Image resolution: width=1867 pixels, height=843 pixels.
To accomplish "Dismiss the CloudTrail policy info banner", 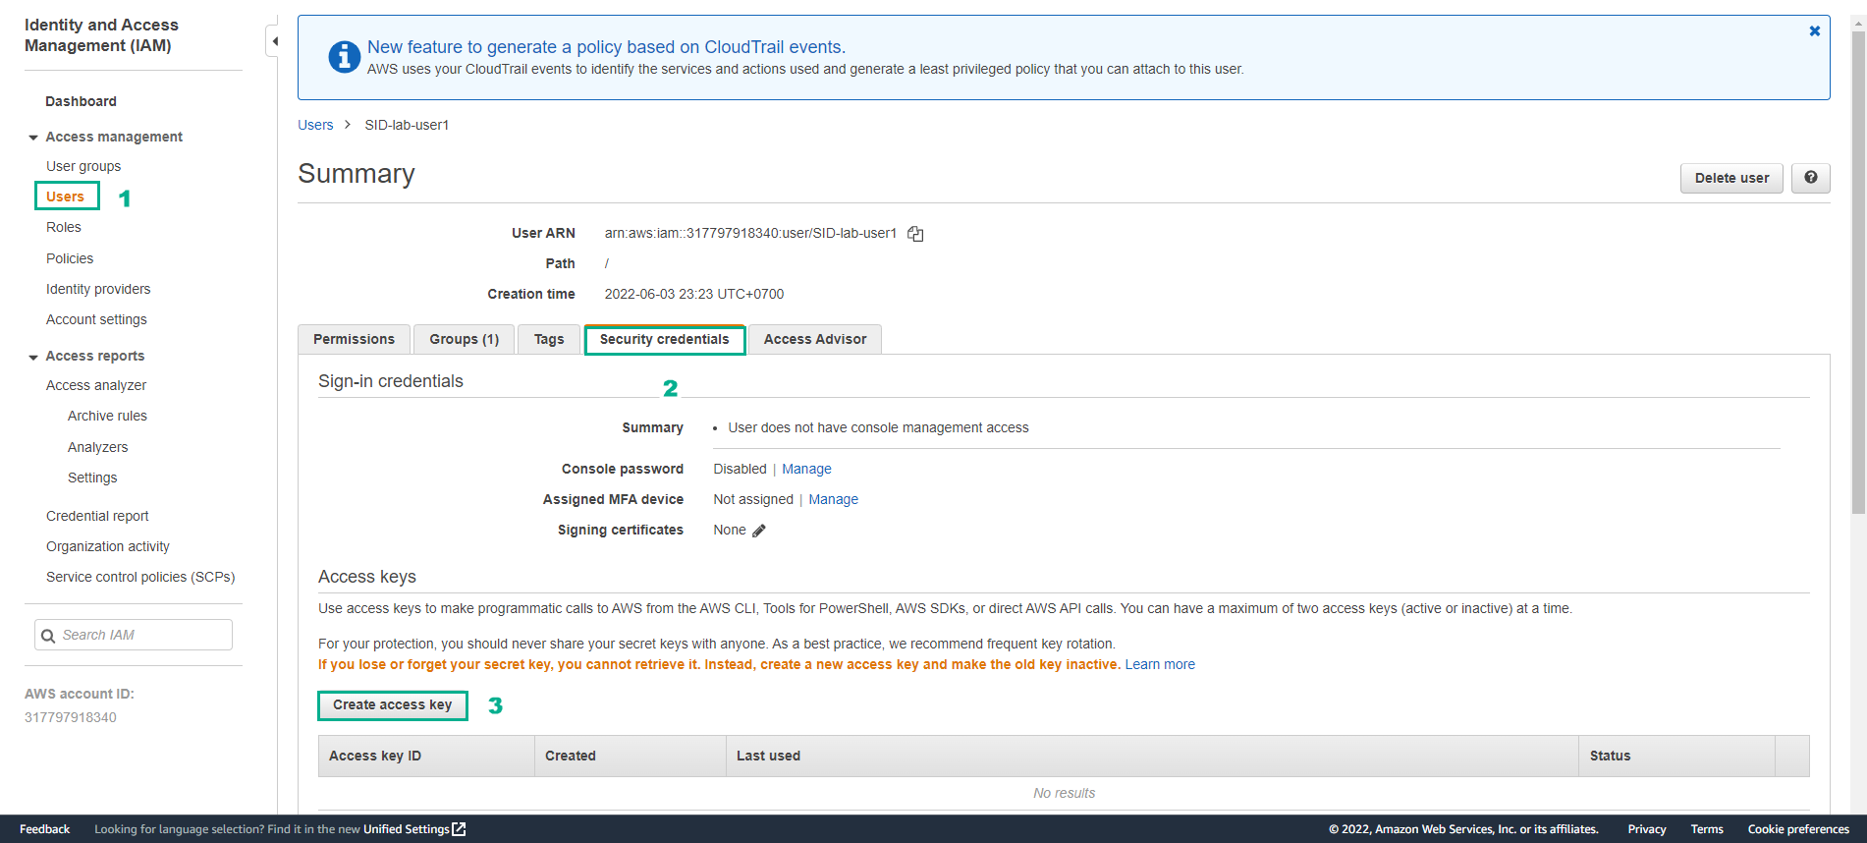I will coord(1814,31).
